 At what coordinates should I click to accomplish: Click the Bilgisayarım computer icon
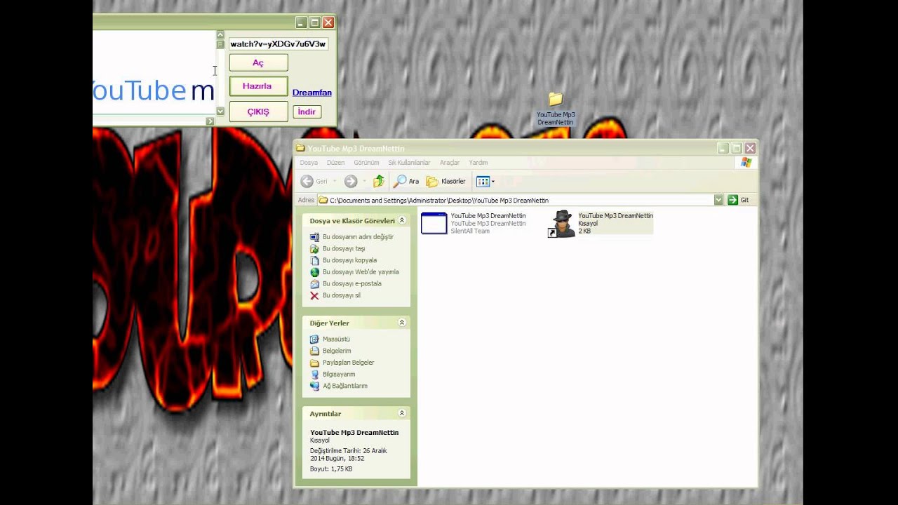click(x=314, y=375)
